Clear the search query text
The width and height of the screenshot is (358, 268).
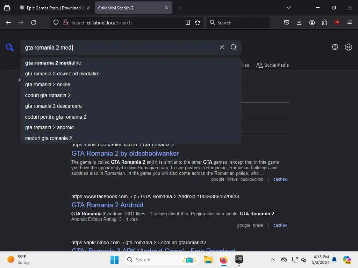[x=222, y=47]
